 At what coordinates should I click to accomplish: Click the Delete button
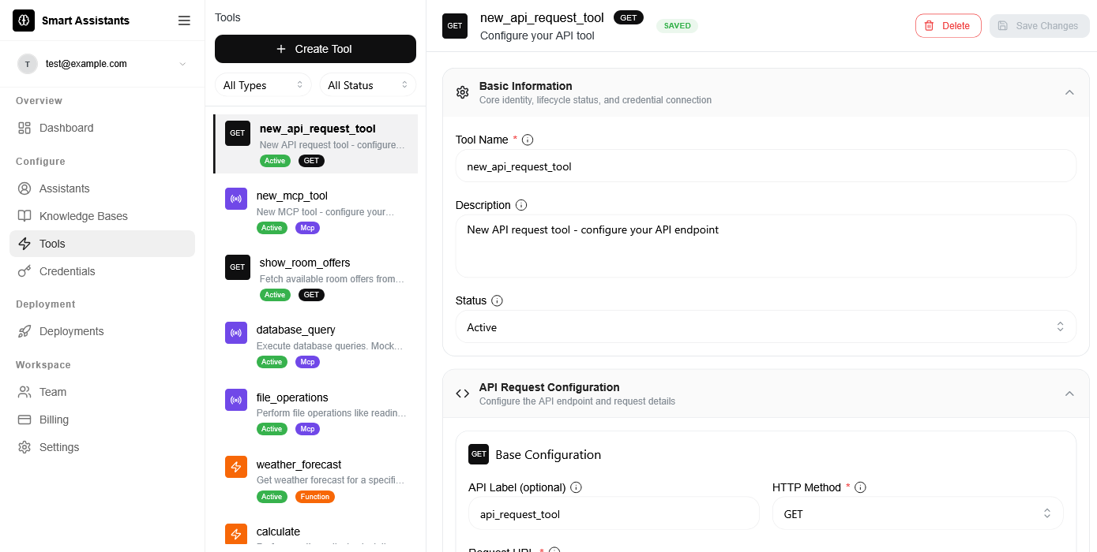948,26
